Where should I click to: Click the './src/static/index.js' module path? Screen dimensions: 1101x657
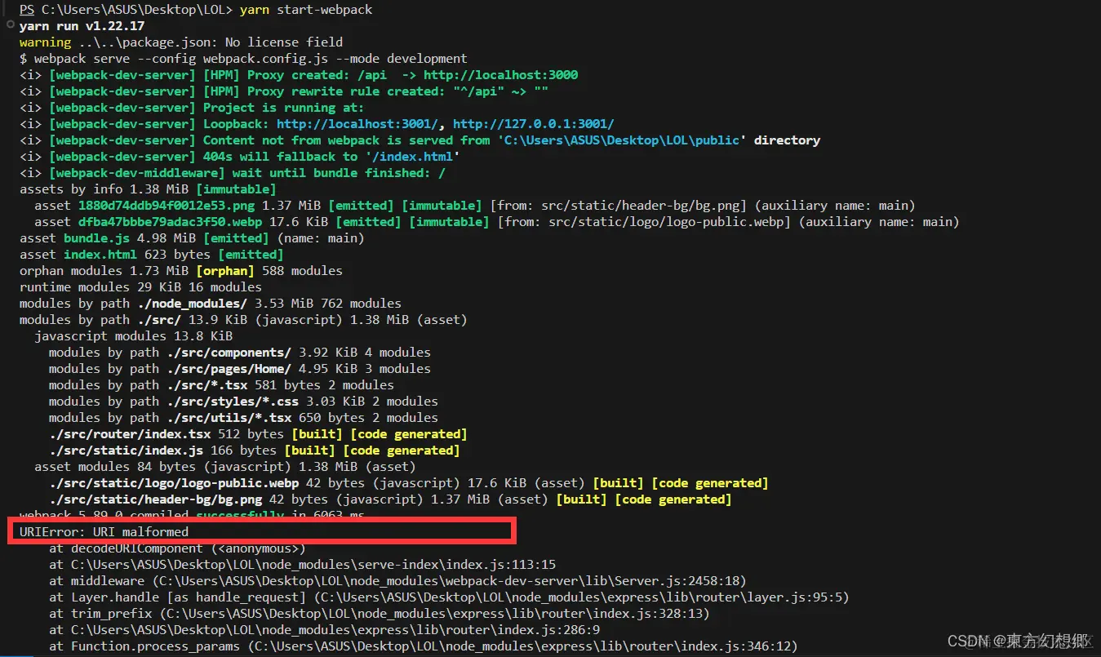click(x=126, y=451)
